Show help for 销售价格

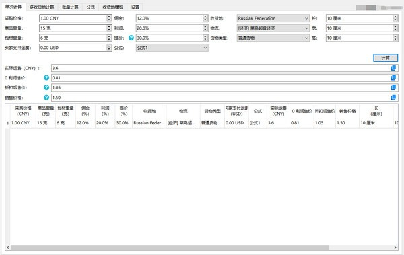coord(46,98)
